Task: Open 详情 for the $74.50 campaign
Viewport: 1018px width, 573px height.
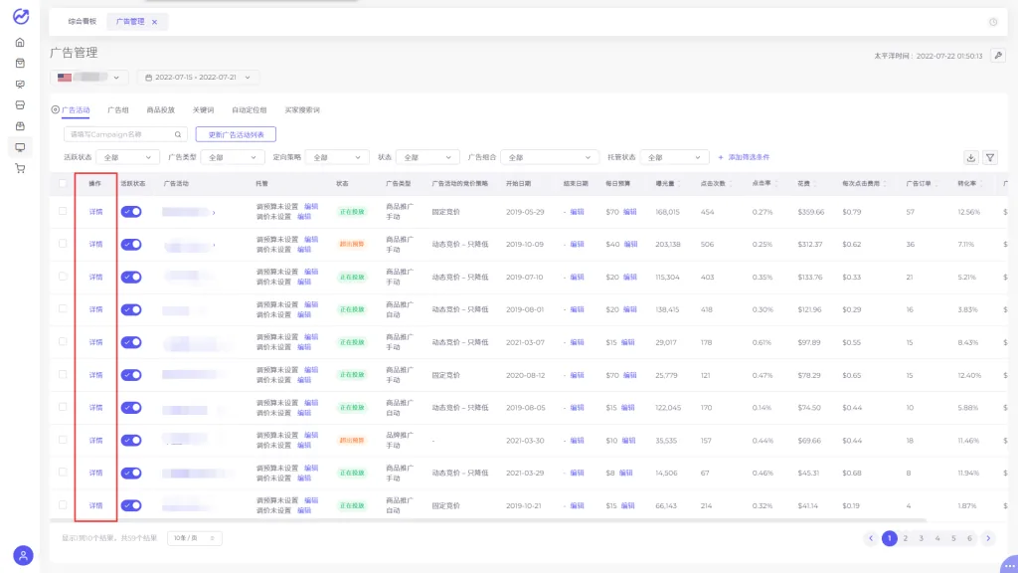Action: click(x=96, y=407)
